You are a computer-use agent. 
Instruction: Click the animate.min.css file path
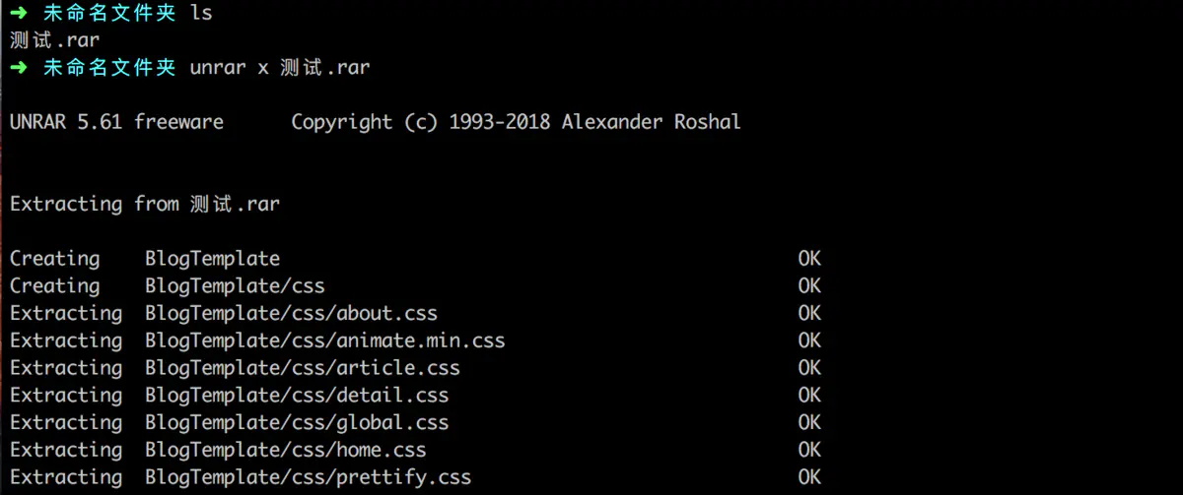324,340
